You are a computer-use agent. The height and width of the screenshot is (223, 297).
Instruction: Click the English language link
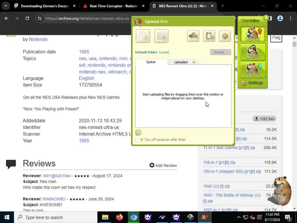click(86, 78)
